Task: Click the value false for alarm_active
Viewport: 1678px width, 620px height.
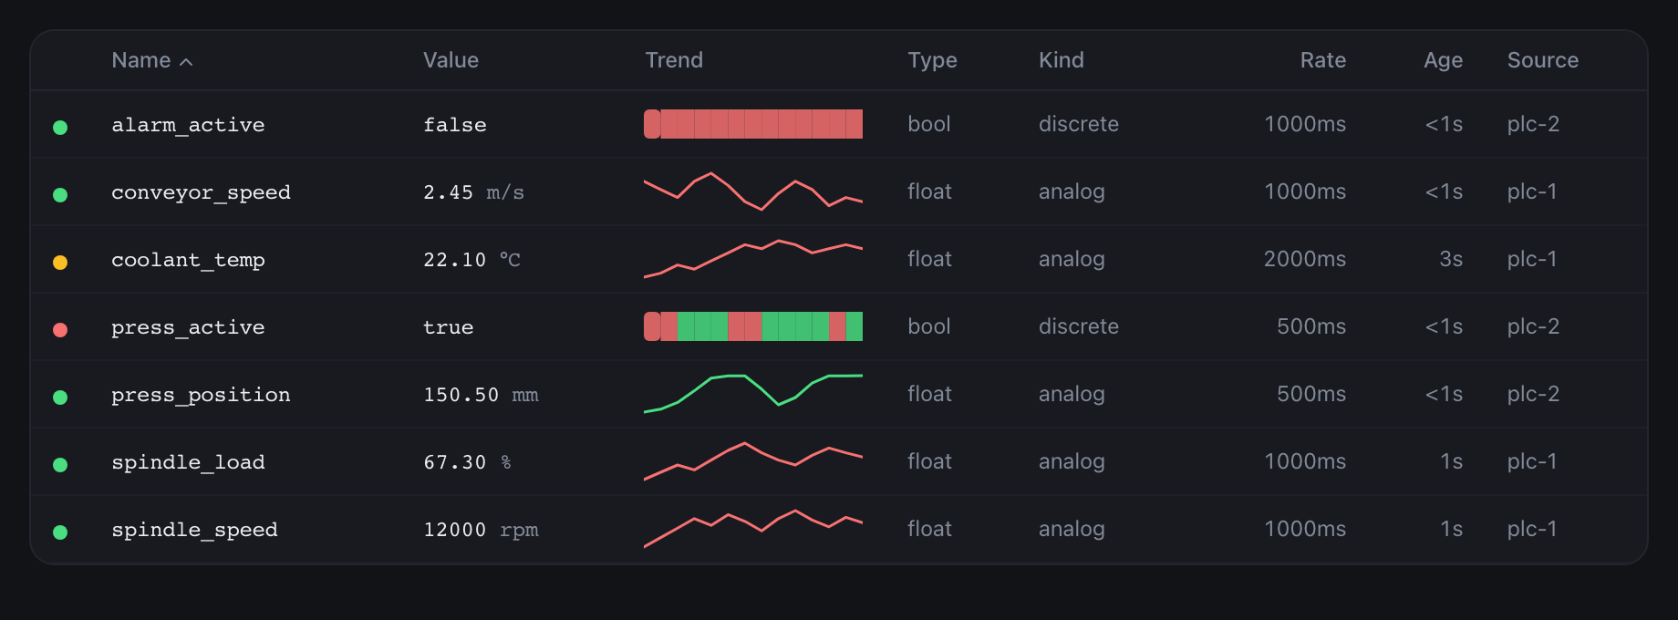Action: [455, 125]
